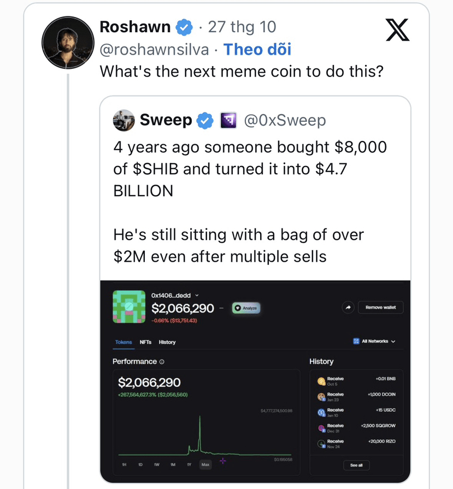Click the Theo dõi follow link
Viewport: 453px width, 489px height.
click(x=257, y=50)
